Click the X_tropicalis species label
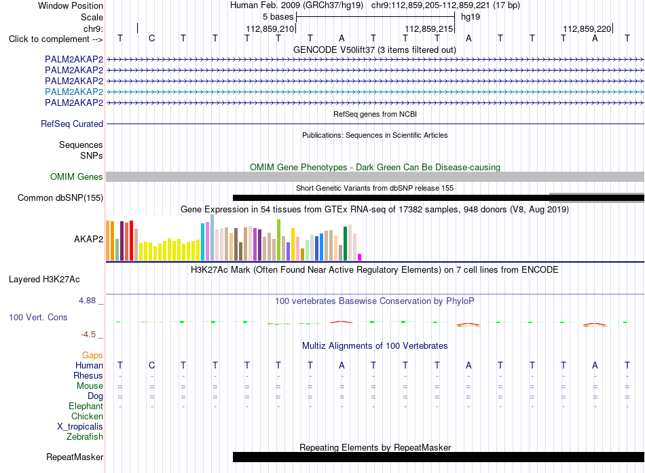 [x=80, y=427]
